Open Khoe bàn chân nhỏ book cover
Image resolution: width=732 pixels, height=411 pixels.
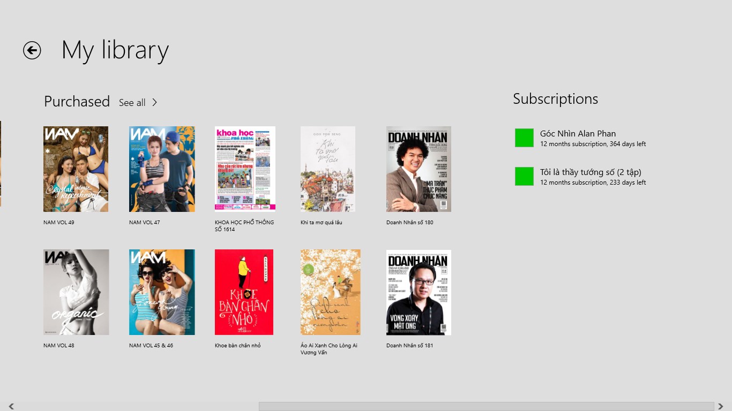244,292
